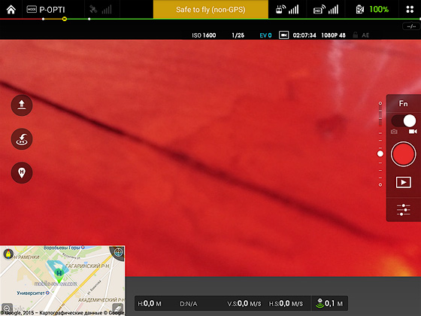Open the Fn function menu
The width and height of the screenshot is (421, 316).
[403, 104]
